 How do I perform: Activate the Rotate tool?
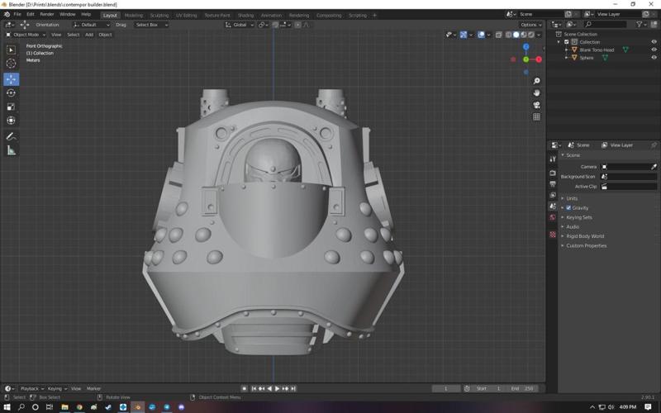[11, 93]
